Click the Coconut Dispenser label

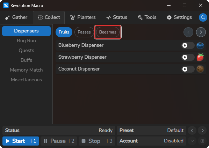coord(79,69)
